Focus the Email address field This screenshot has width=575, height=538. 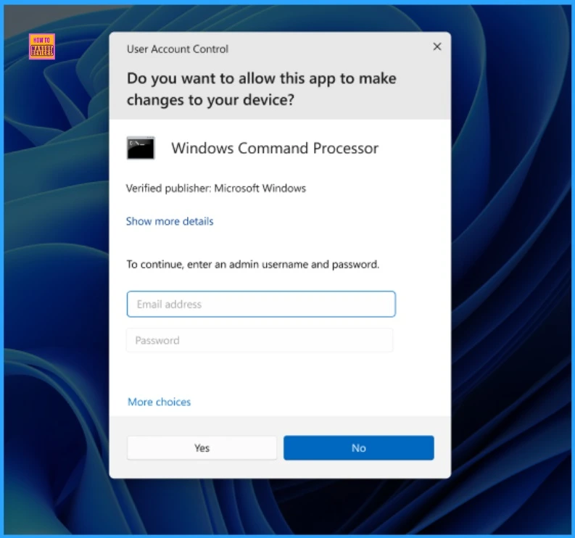coord(261,304)
